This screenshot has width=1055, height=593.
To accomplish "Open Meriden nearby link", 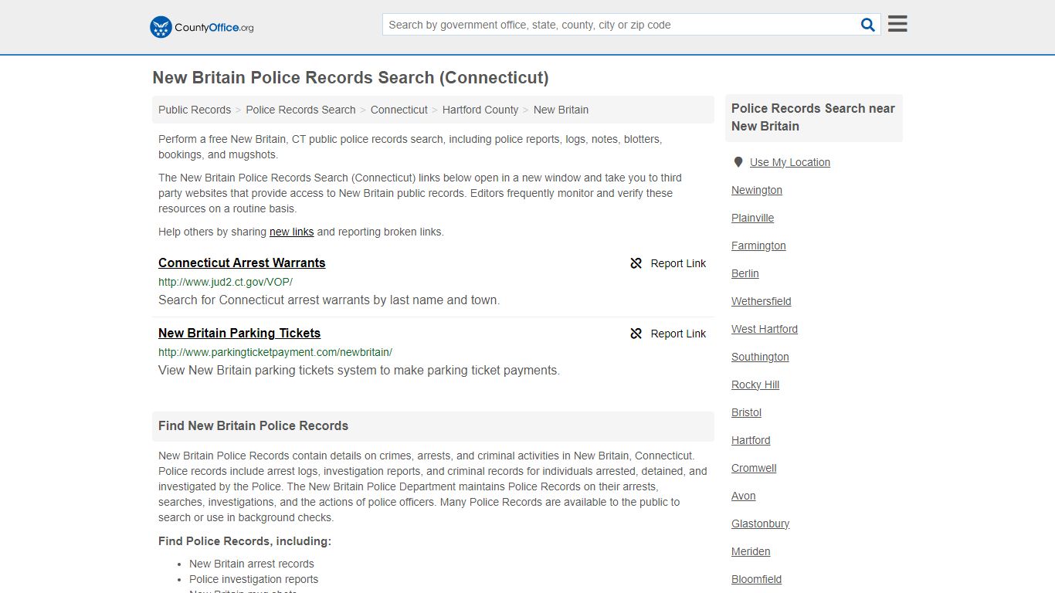I will coord(751,551).
